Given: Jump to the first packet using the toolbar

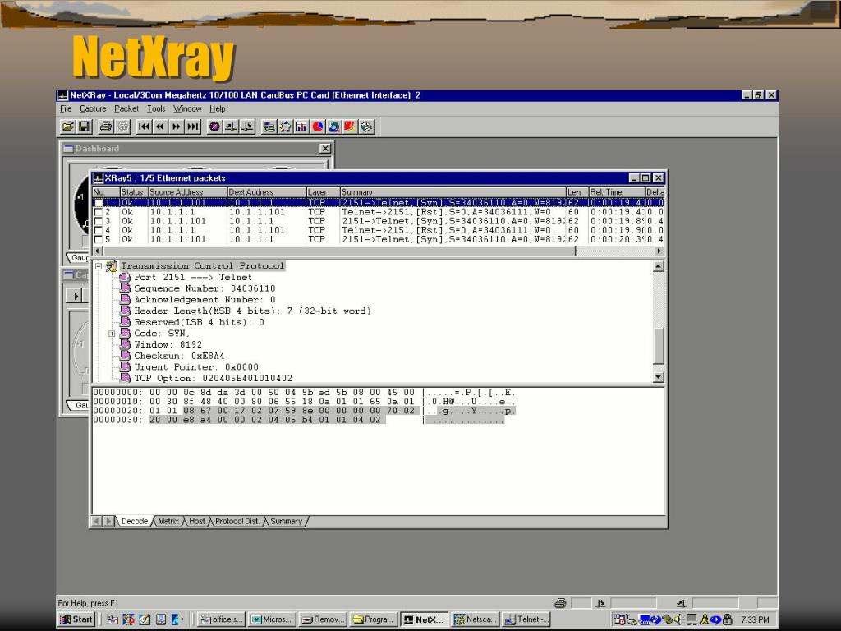Looking at the screenshot, I should pos(144,127).
